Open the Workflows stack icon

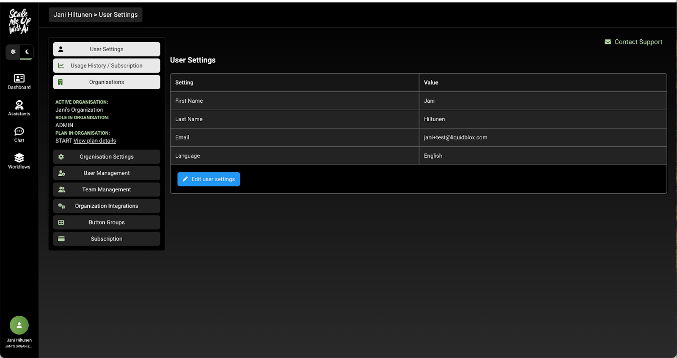tap(19, 158)
